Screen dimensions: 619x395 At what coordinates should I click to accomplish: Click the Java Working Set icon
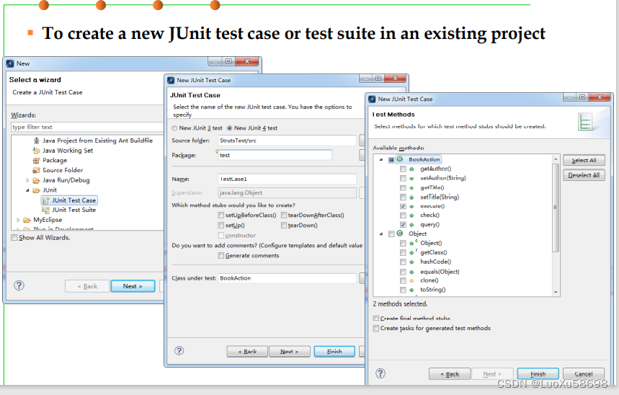pos(36,151)
